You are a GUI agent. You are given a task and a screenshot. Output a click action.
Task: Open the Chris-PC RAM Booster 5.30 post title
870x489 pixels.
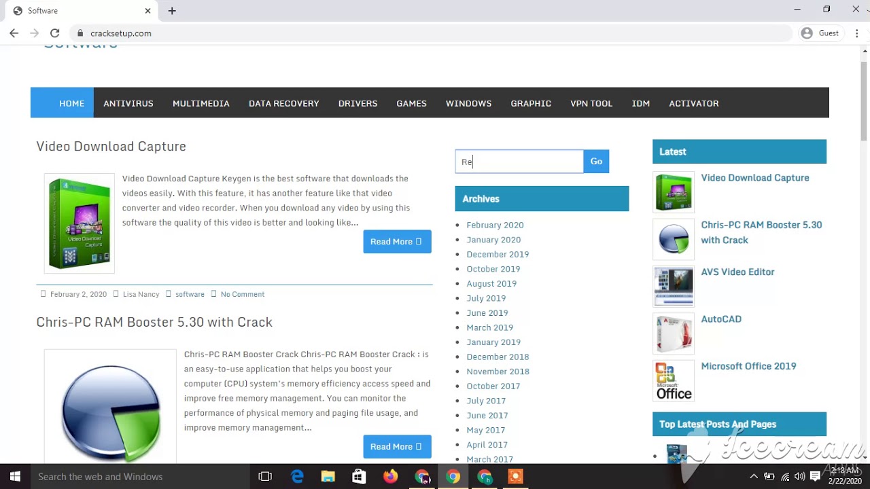[154, 323]
